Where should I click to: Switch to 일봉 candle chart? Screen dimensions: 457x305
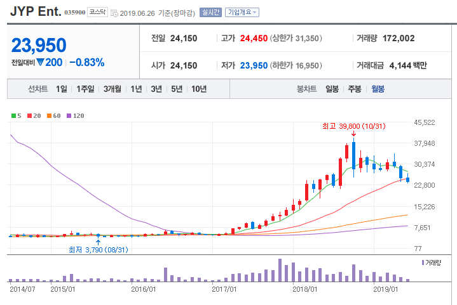(x=332, y=89)
